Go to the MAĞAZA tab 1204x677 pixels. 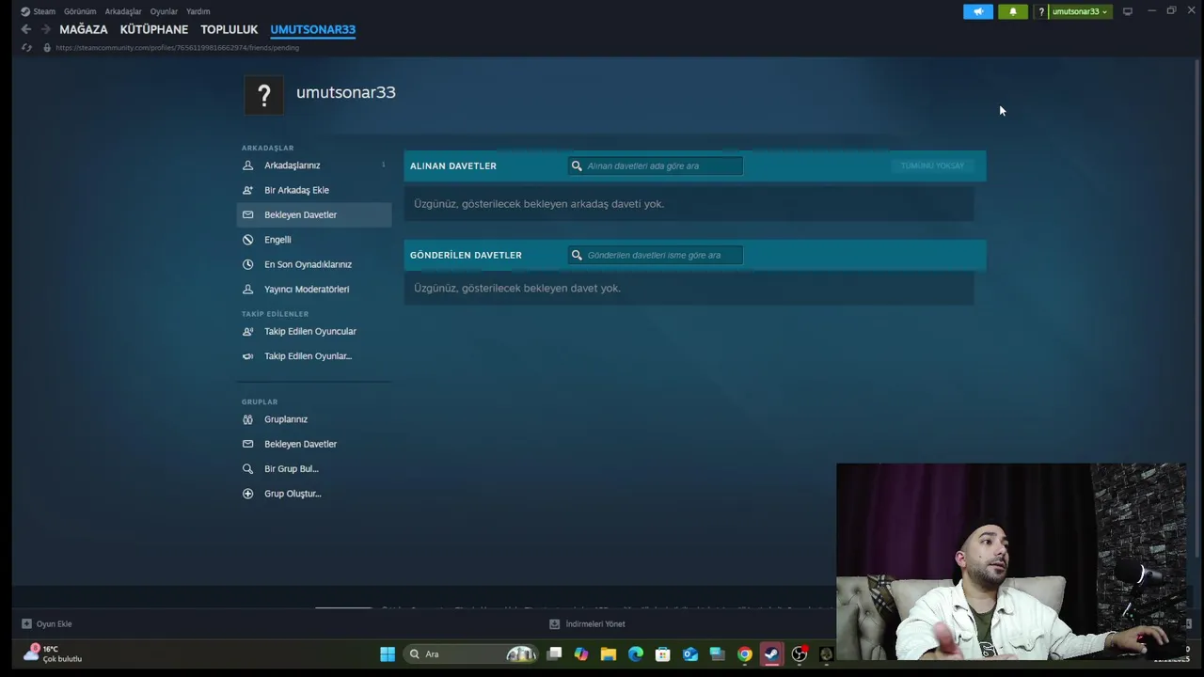coord(84,29)
